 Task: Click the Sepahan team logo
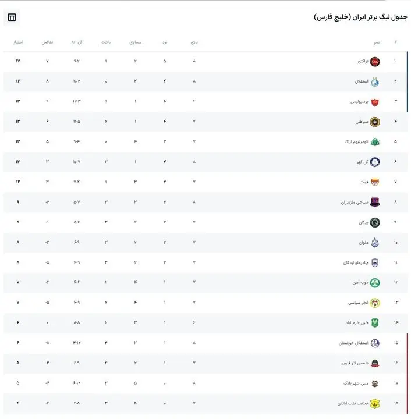click(375, 122)
